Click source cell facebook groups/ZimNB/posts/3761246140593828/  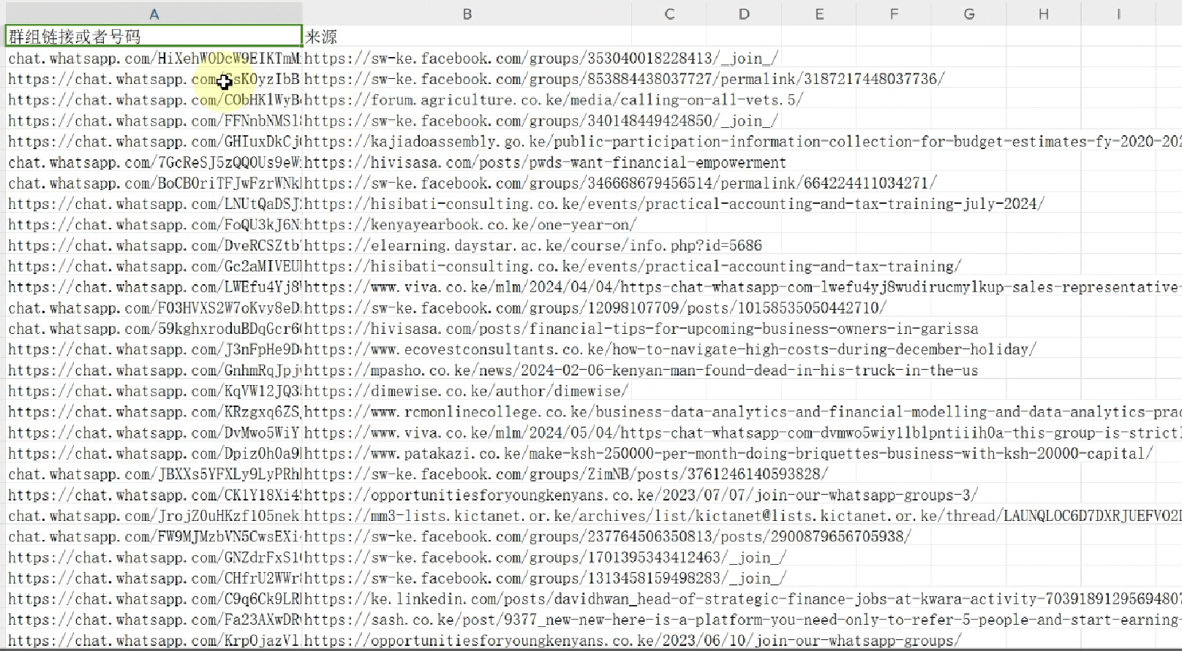(x=467, y=474)
